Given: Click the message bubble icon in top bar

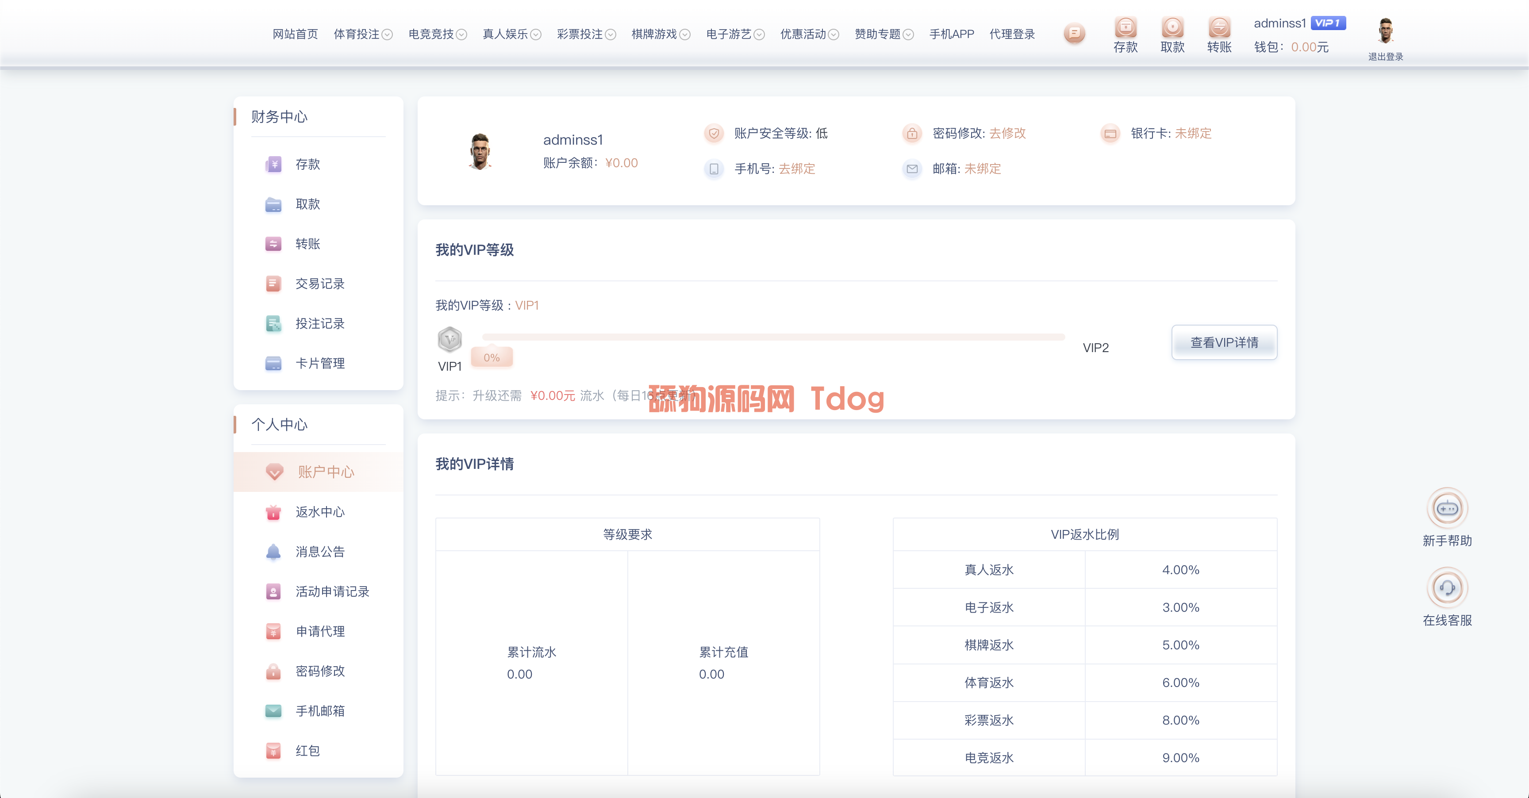Looking at the screenshot, I should click(x=1074, y=33).
